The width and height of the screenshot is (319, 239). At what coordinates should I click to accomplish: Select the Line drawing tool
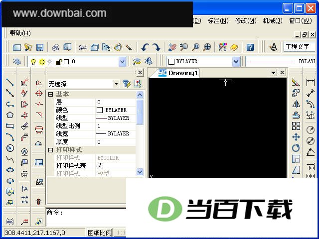[x=10, y=82]
